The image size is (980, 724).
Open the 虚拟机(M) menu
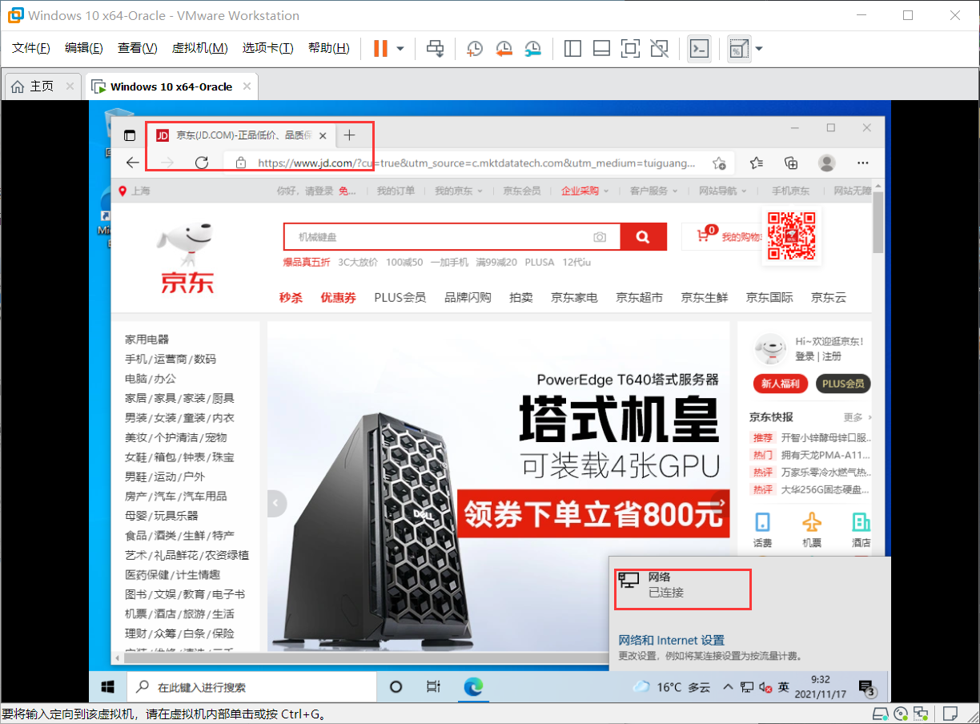pos(200,48)
